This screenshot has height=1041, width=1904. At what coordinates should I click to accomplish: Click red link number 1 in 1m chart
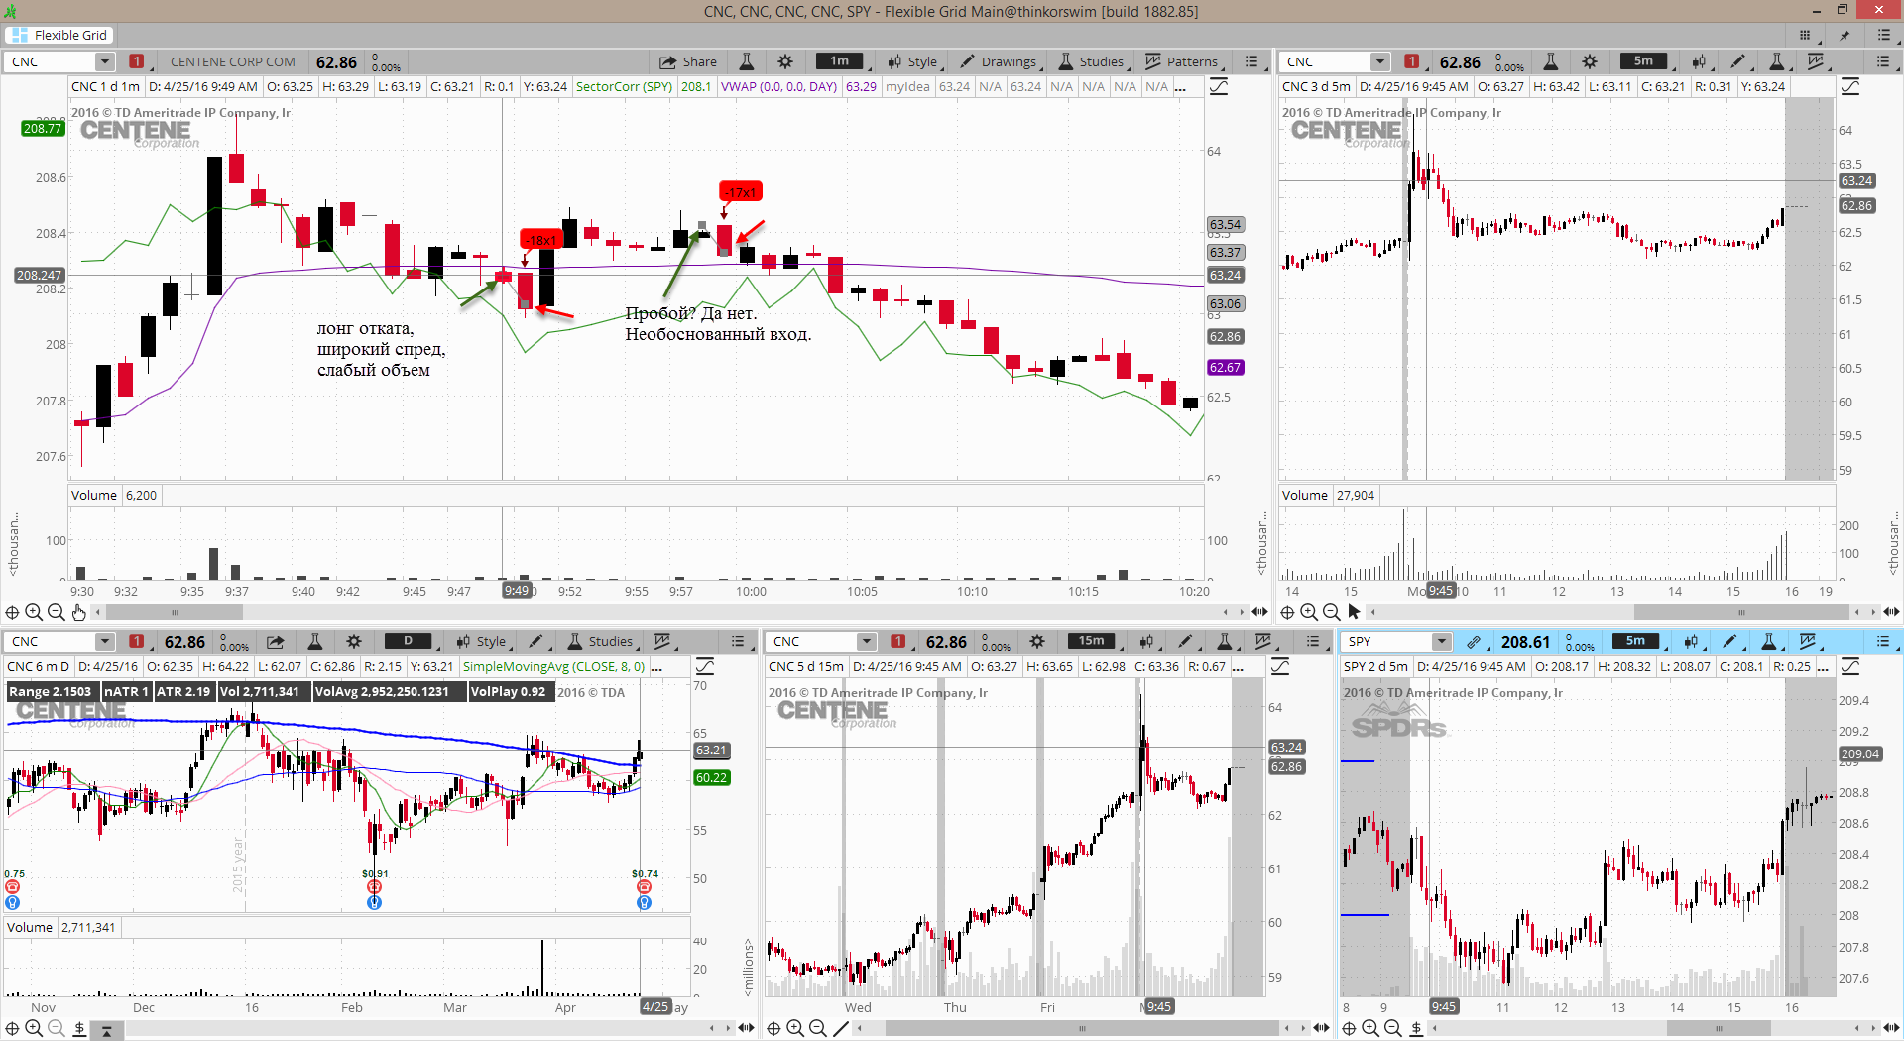click(x=137, y=61)
